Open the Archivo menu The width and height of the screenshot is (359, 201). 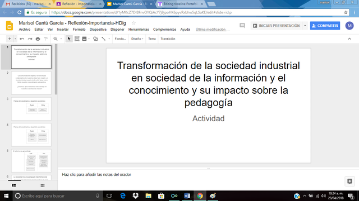[x=25, y=30]
